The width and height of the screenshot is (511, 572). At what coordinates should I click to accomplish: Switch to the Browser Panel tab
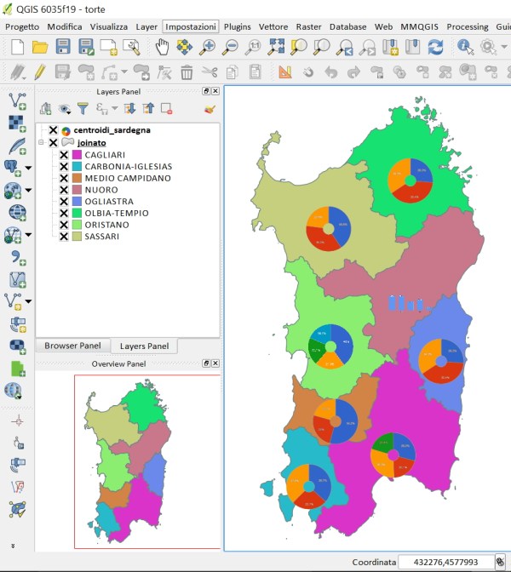72,346
